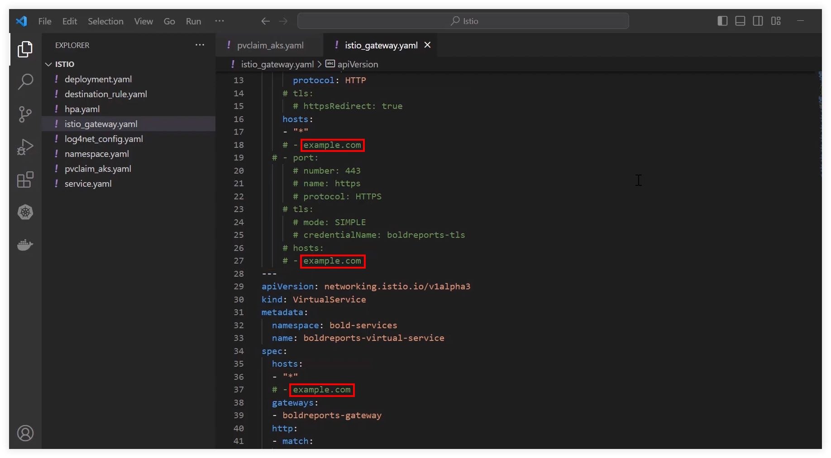Viewport: 831px width, 458px height.
Task: Open Explorer views and more actions menu
Action: click(200, 45)
